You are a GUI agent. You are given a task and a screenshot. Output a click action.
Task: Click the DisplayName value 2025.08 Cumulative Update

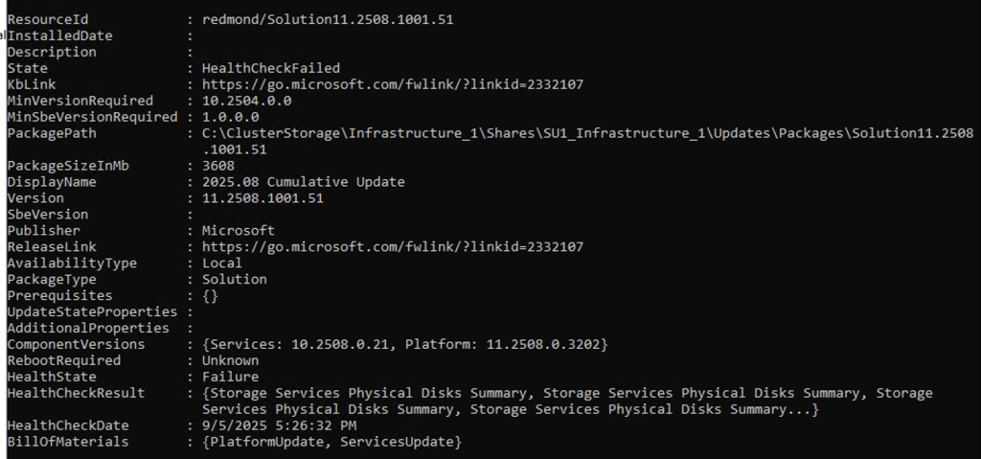[x=303, y=182]
